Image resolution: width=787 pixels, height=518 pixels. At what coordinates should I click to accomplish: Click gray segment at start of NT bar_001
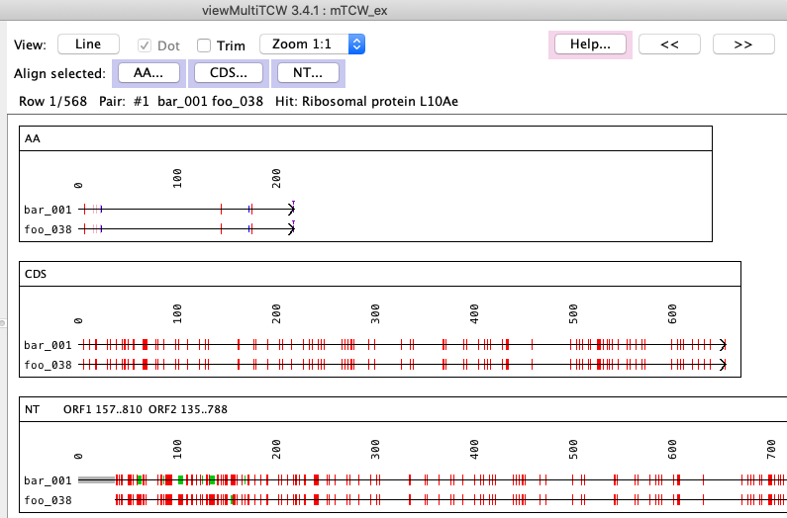tap(96, 479)
